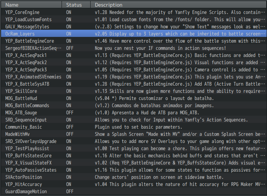
Task: Click 'v1.04 This plugin alters the nature' description
Action: (180, 184)
